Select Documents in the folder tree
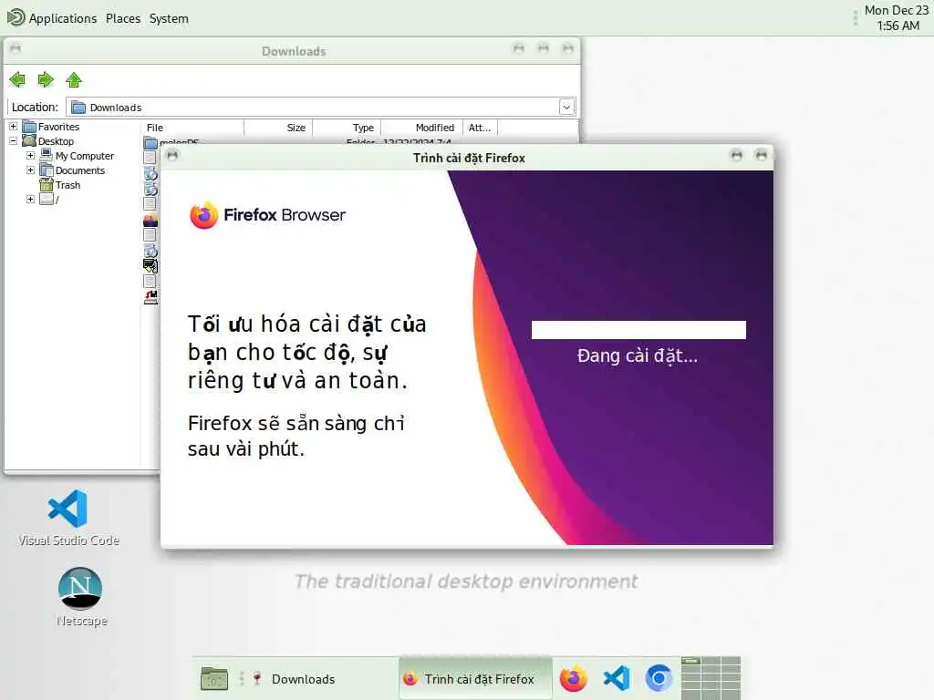This screenshot has height=700, width=934. (x=80, y=170)
